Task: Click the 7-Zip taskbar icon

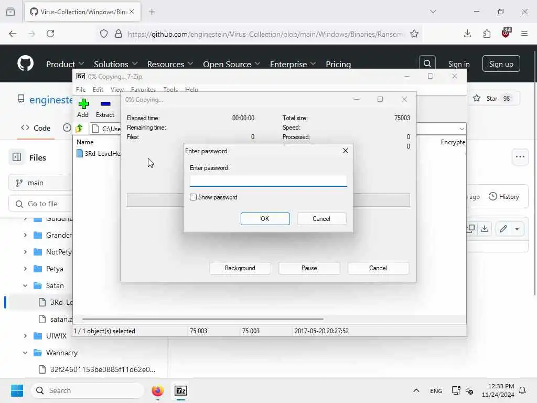Action: tap(181, 390)
